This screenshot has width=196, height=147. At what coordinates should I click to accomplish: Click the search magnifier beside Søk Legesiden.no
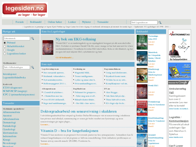pos(160,22)
